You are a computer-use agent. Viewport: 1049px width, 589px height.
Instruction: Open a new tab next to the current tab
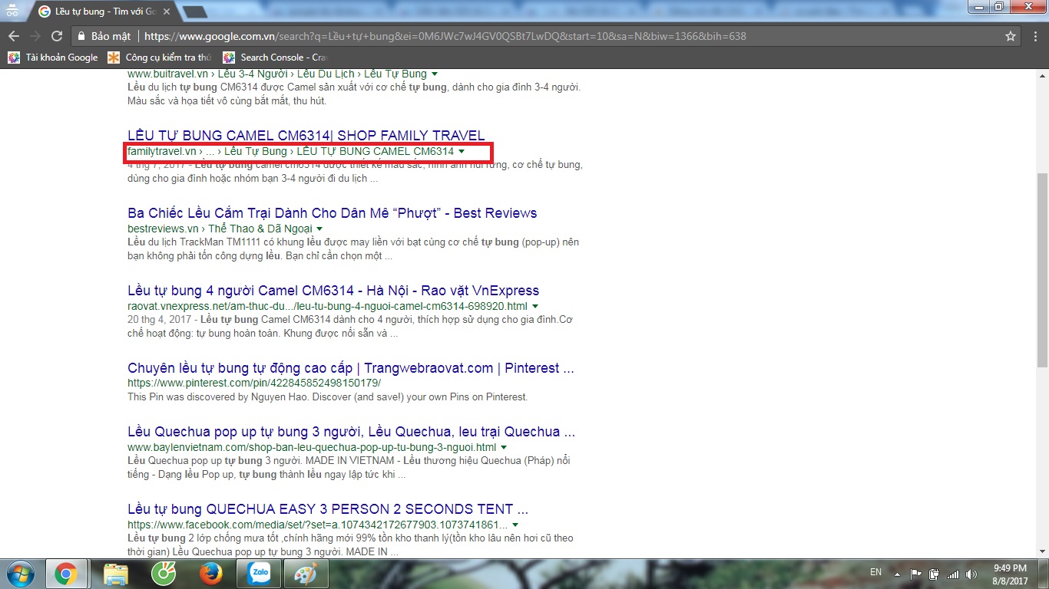point(194,12)
